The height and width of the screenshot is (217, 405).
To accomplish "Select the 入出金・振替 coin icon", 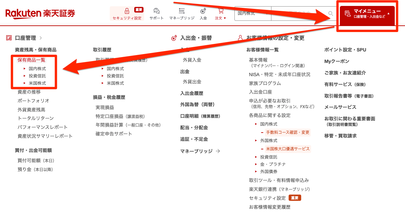I will pyautogui.click(x=173, y=38).
